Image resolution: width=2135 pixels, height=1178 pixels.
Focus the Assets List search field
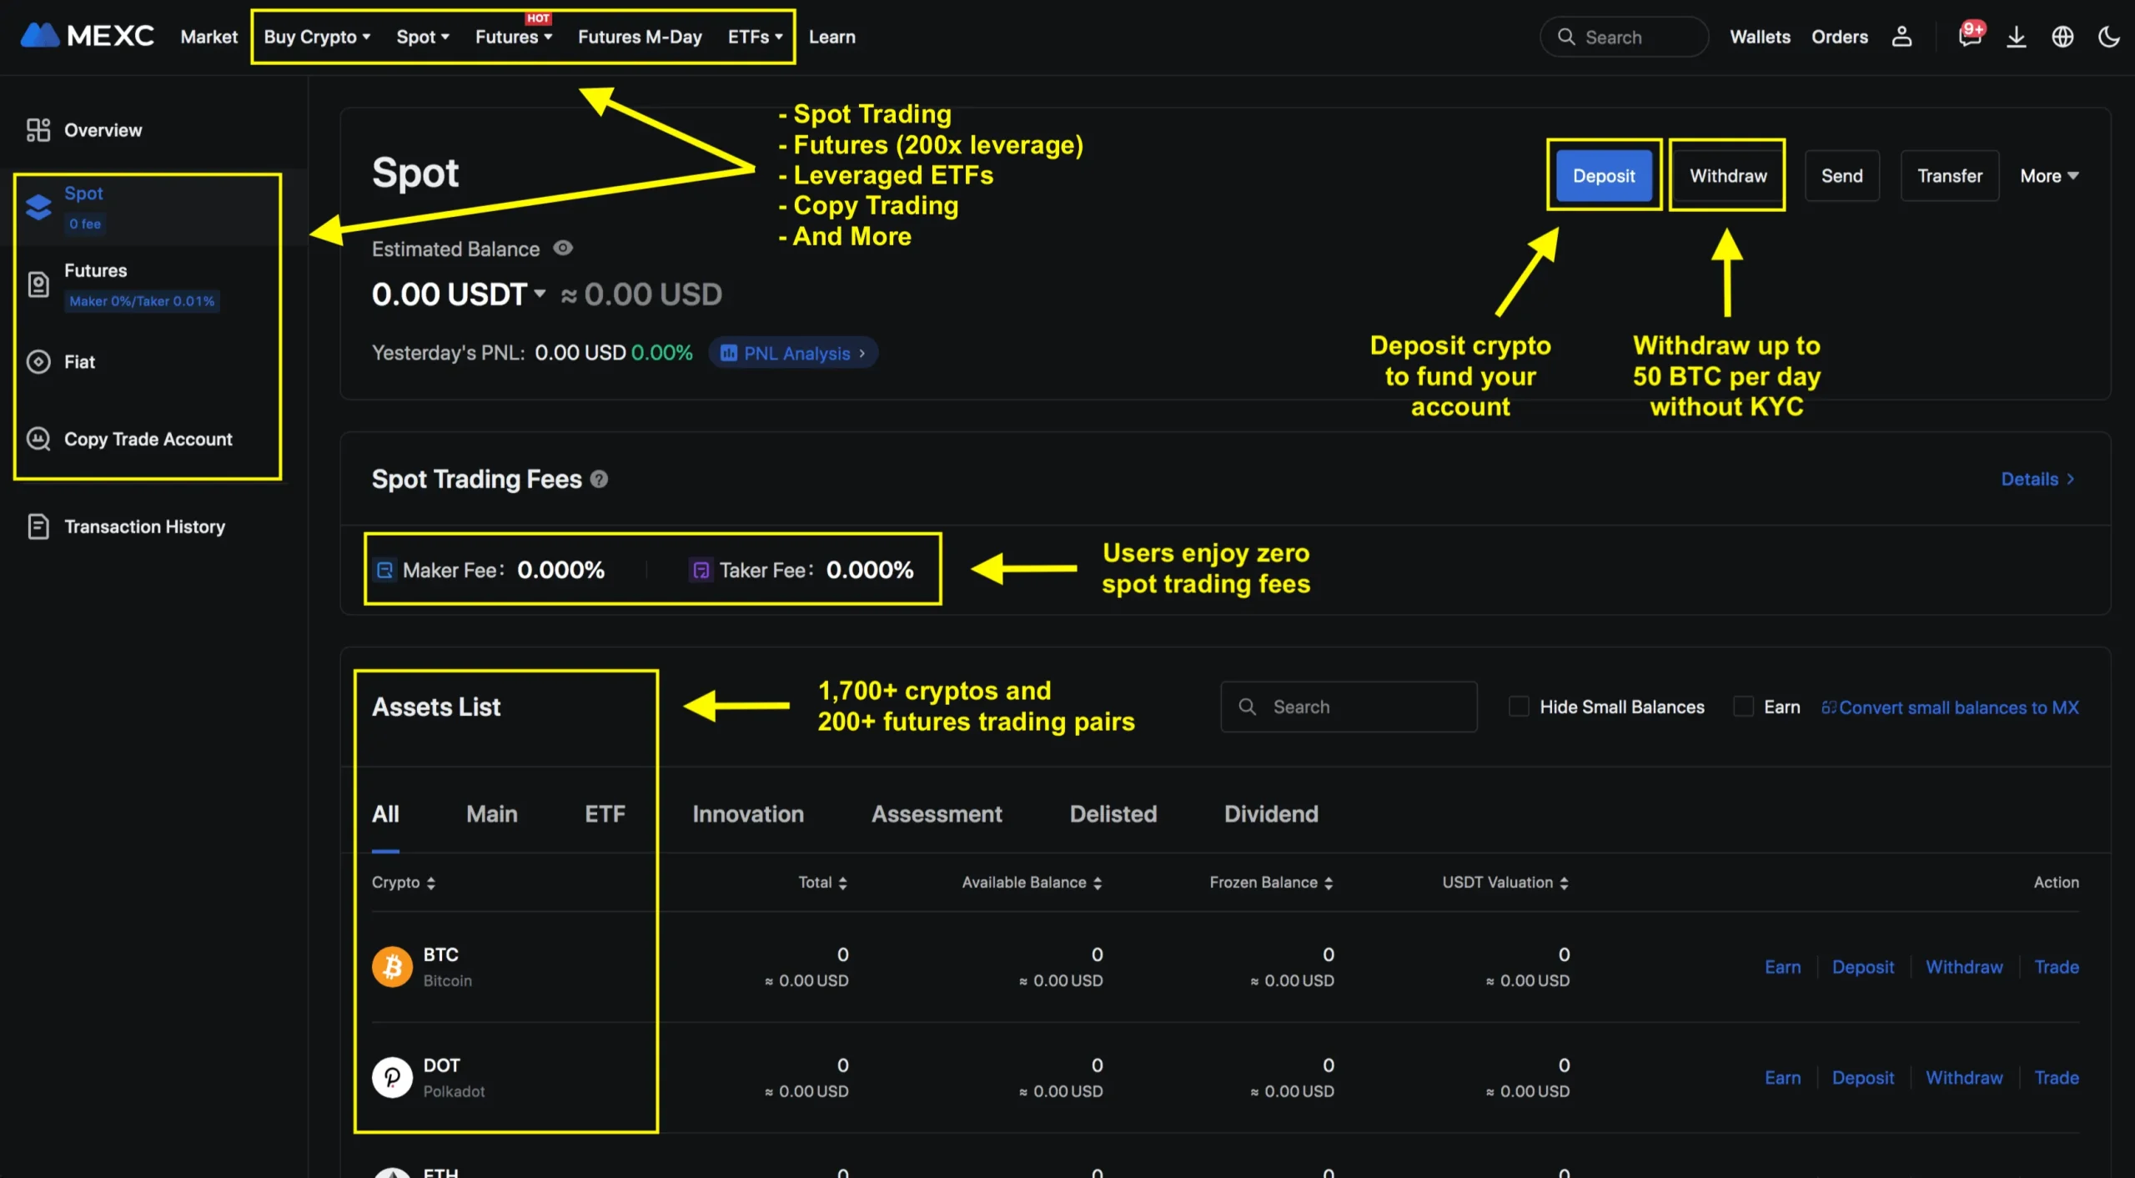coord(1349,707)
